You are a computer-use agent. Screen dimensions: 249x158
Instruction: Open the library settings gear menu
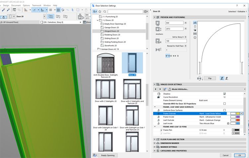pyautogui.click(x=146, y=11)
